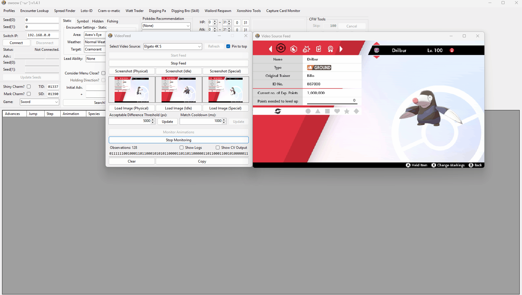Click the threshold Update button
This screenshot has height=295, width=522.
click(167, 122)
